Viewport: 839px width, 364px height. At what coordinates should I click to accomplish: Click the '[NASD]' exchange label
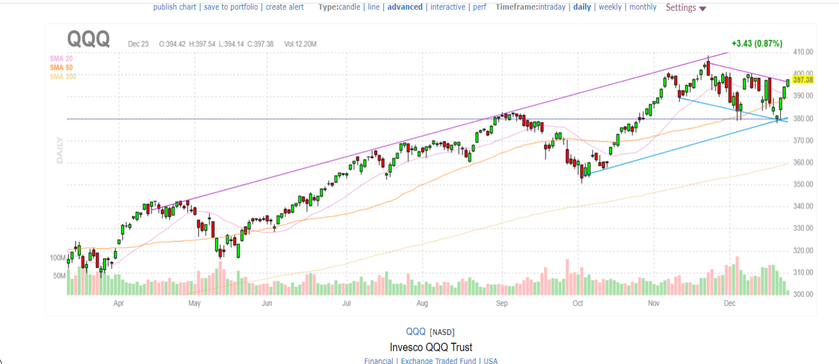(x=442, y=332)
